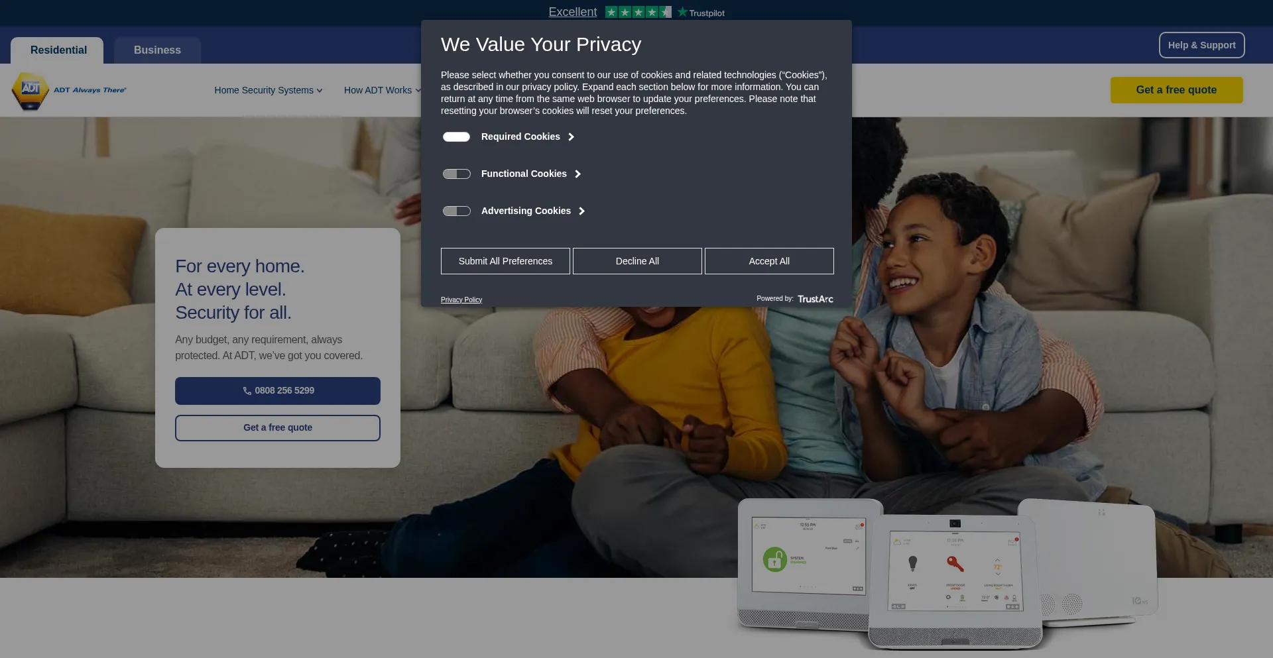The width and height of the screenshot is (1273, 658).
Task: Call 0808 256 5299 button
Action: (278, 391)
